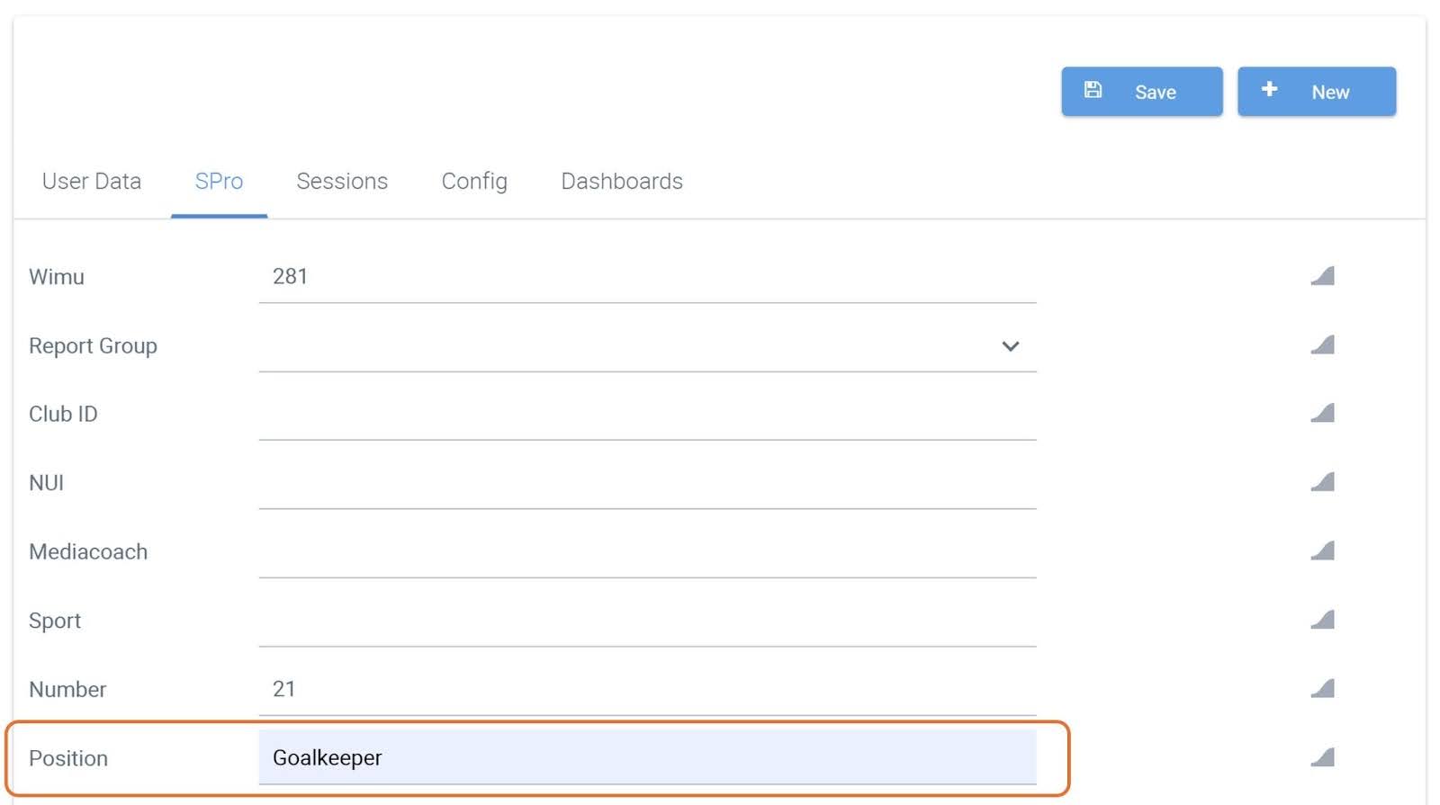The width and height of the screenshot is (1440, 805).
Task: Expand the Report Group dropdown chevron
Action: 1011,346
